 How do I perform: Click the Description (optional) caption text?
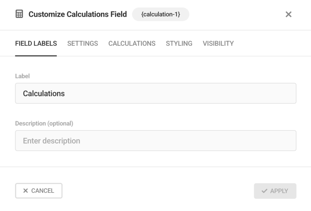44,123
